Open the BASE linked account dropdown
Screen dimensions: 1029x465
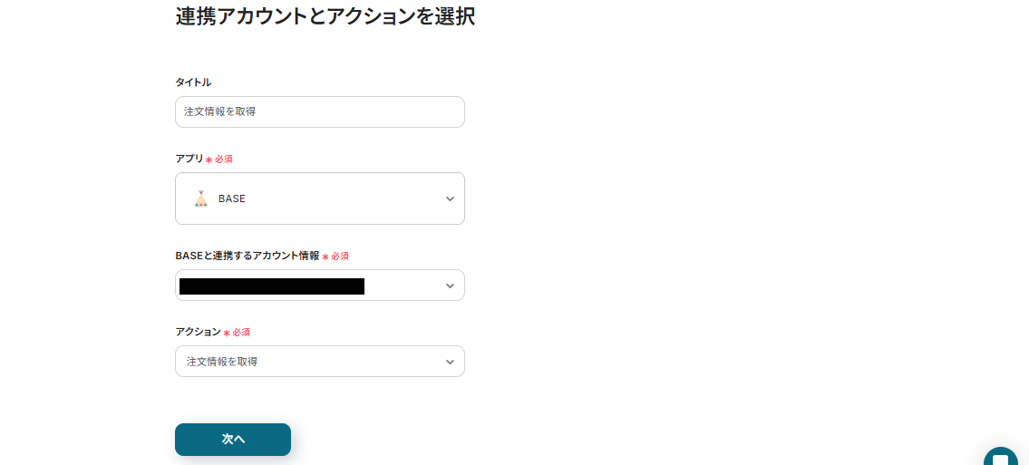(x=319, y=286)
